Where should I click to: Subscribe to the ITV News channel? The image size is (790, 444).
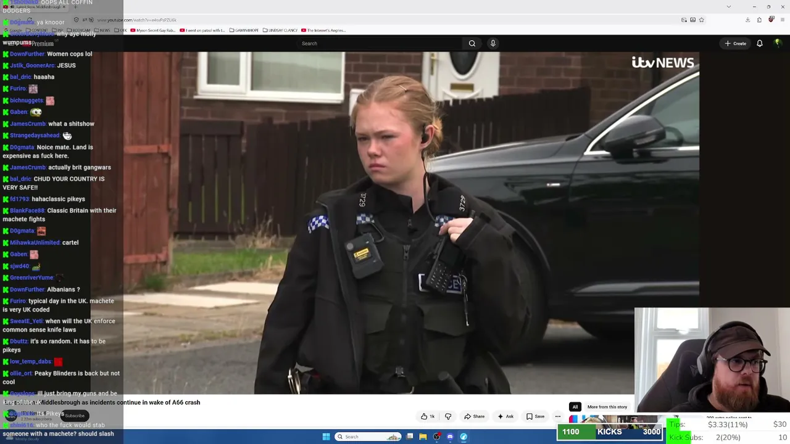(x=75, y=416)
